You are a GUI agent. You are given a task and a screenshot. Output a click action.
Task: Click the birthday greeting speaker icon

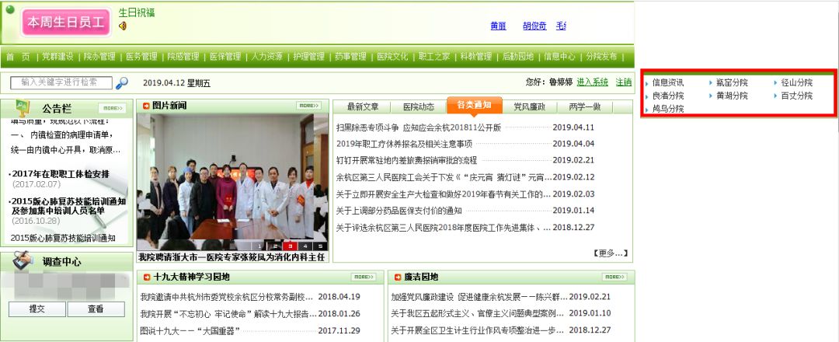point(123,26)
